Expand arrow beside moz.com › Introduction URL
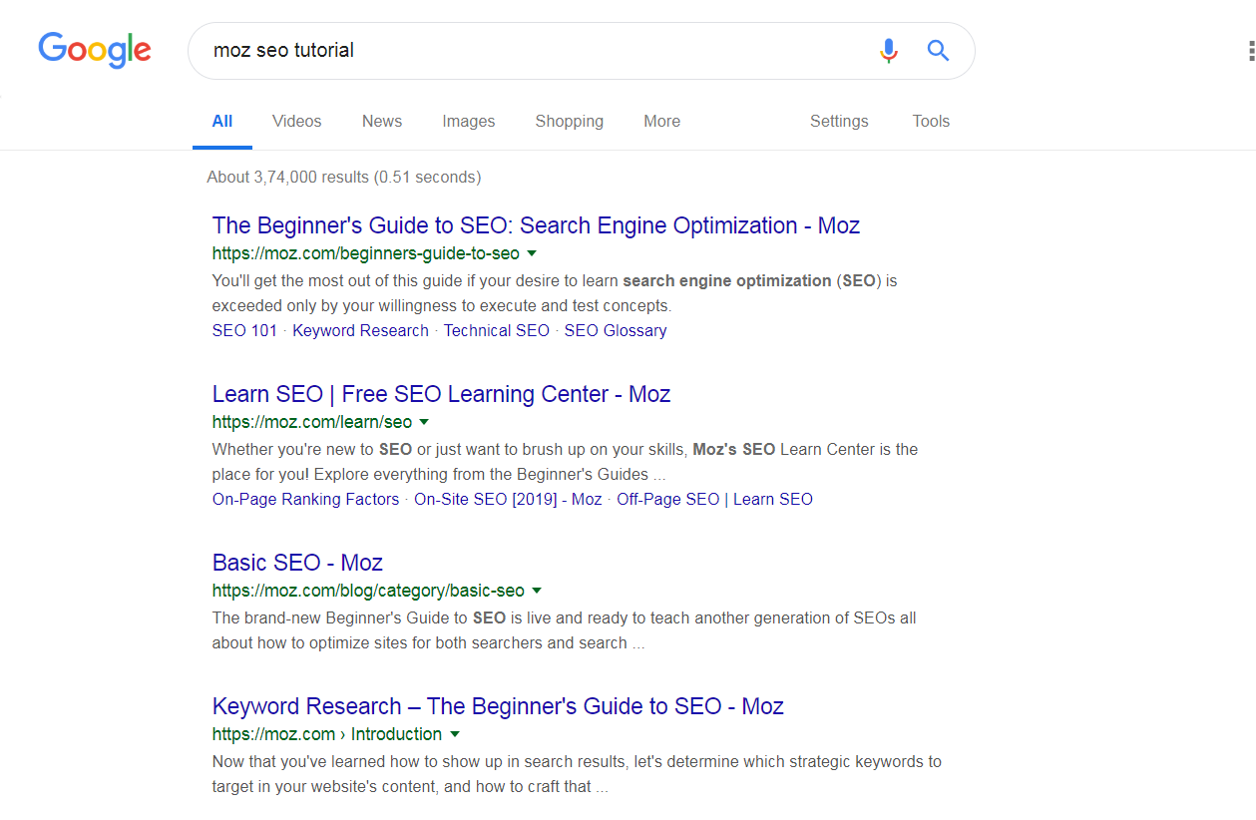 coord(455,734)
